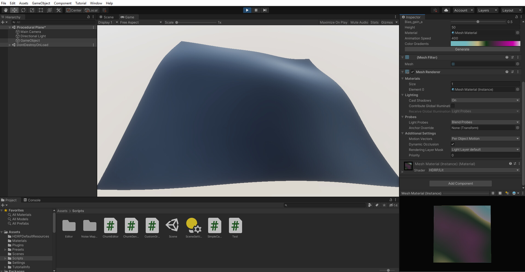Activate the Scale tool
Image resolution: width=525 pixels, height=272 pixels.
32,10
